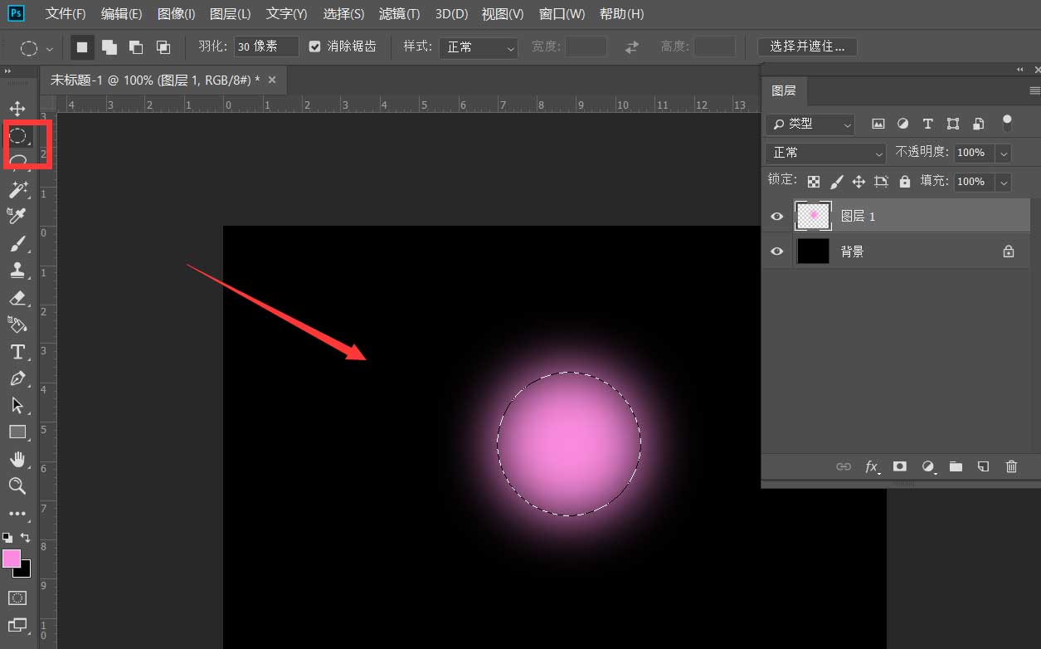Open the 样式 style dropdown
Image resolution: width=1041 pixels, height=649 pixels.
pos(478,47)
